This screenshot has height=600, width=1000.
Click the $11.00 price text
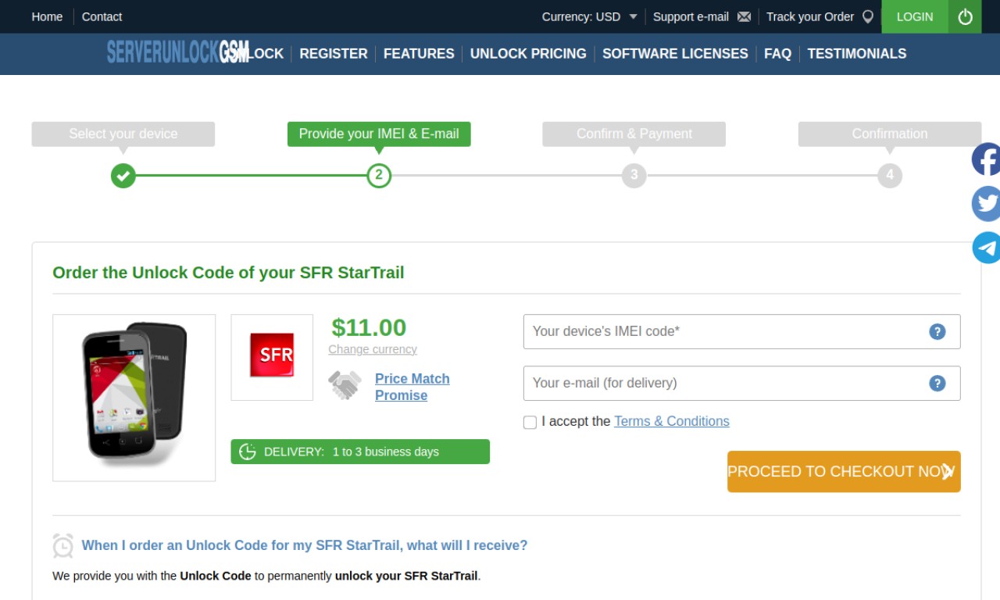[x=369, y=327]
